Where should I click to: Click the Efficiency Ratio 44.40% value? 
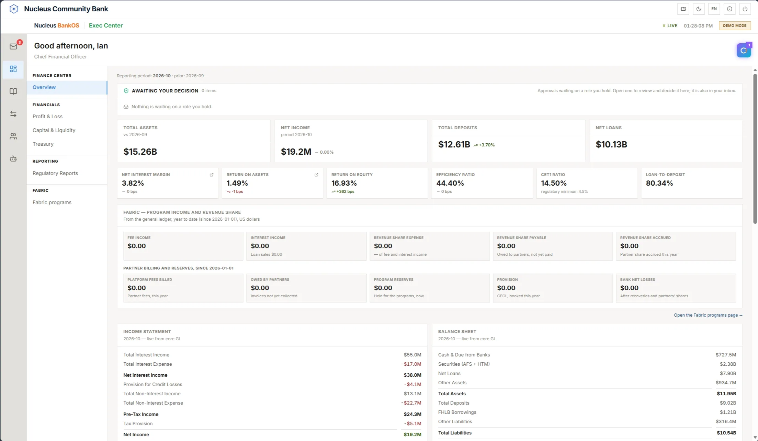[450, 183]
